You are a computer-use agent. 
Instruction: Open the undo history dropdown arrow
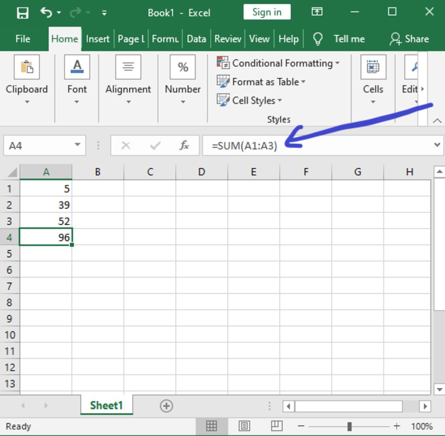point(59,13)
